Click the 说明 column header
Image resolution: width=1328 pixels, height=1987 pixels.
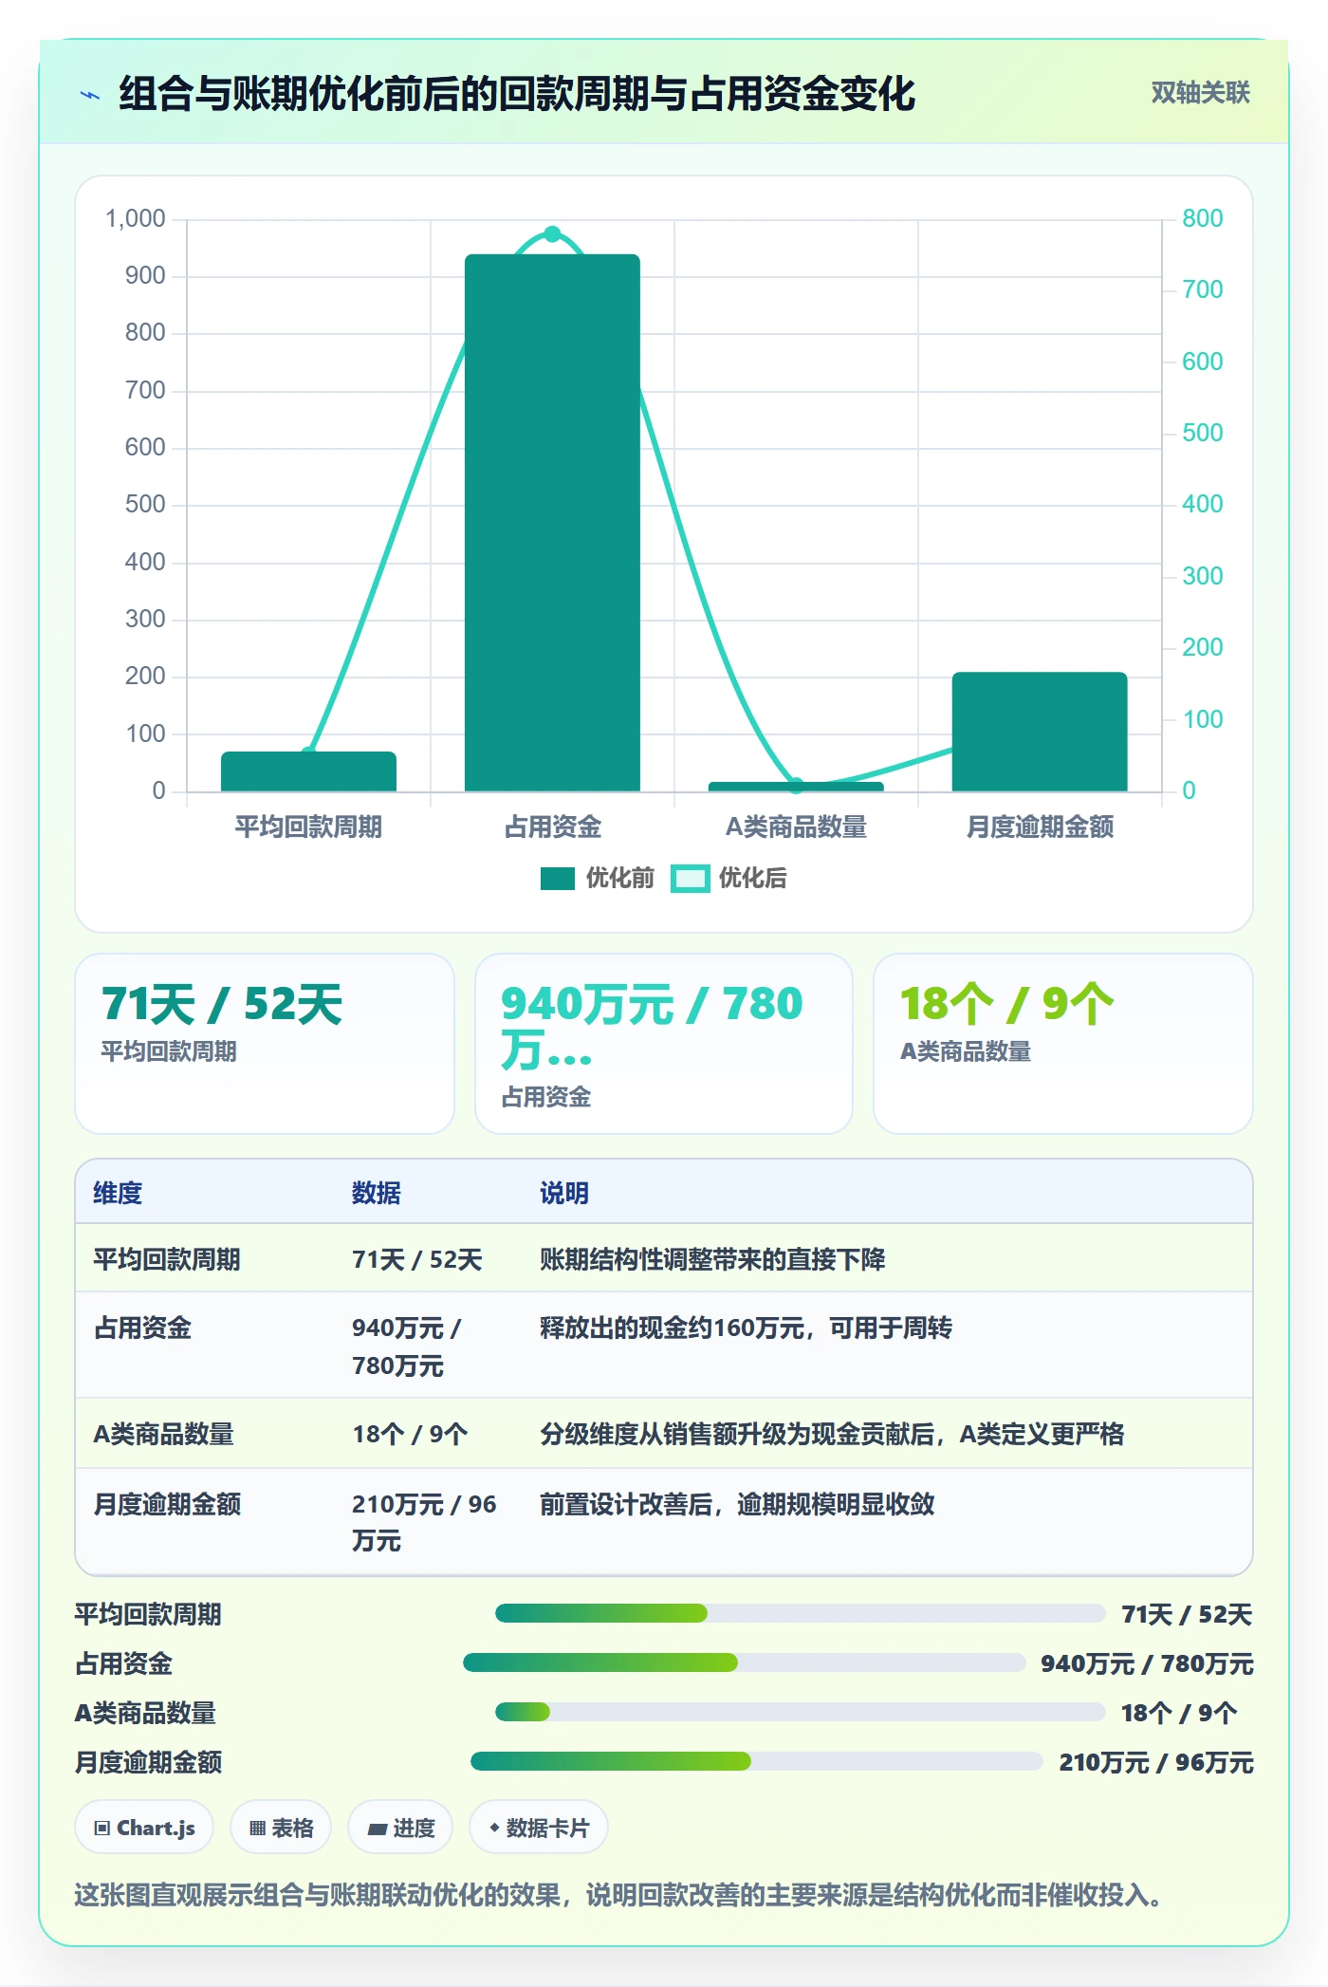(564, 1193)
